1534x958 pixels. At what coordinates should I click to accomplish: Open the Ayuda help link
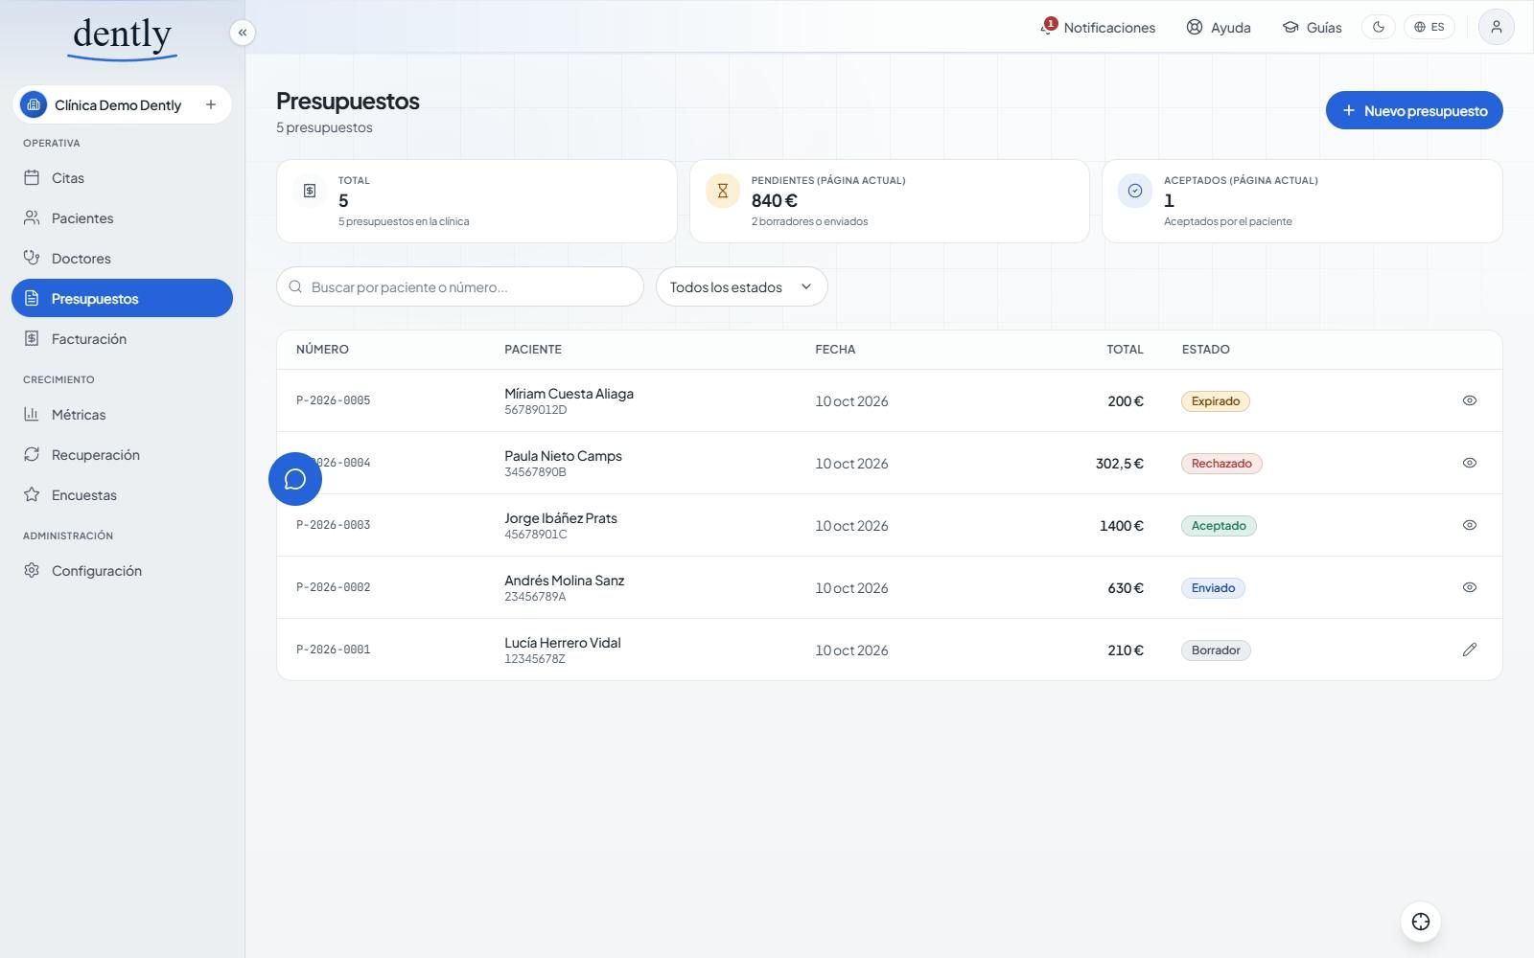(1219, 27)
